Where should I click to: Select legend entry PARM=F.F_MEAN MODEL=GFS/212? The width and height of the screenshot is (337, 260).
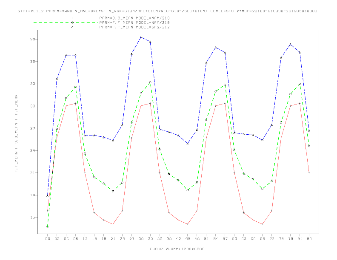(134, 27)
